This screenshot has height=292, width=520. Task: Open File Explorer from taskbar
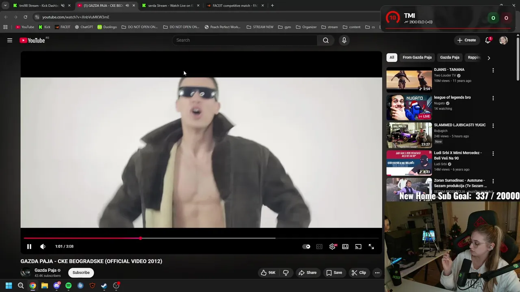45,286
